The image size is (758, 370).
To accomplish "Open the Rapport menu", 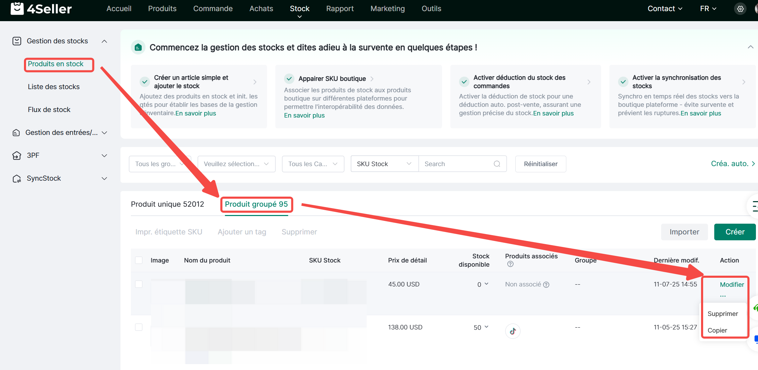I will coord(340,9).
